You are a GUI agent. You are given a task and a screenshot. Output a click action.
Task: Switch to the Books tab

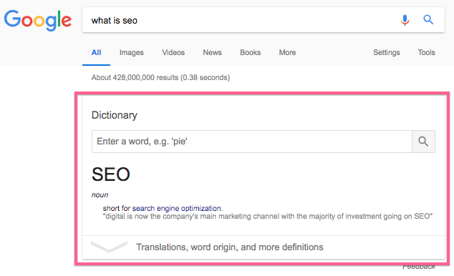pyautogui.click(x=250, y=52)
